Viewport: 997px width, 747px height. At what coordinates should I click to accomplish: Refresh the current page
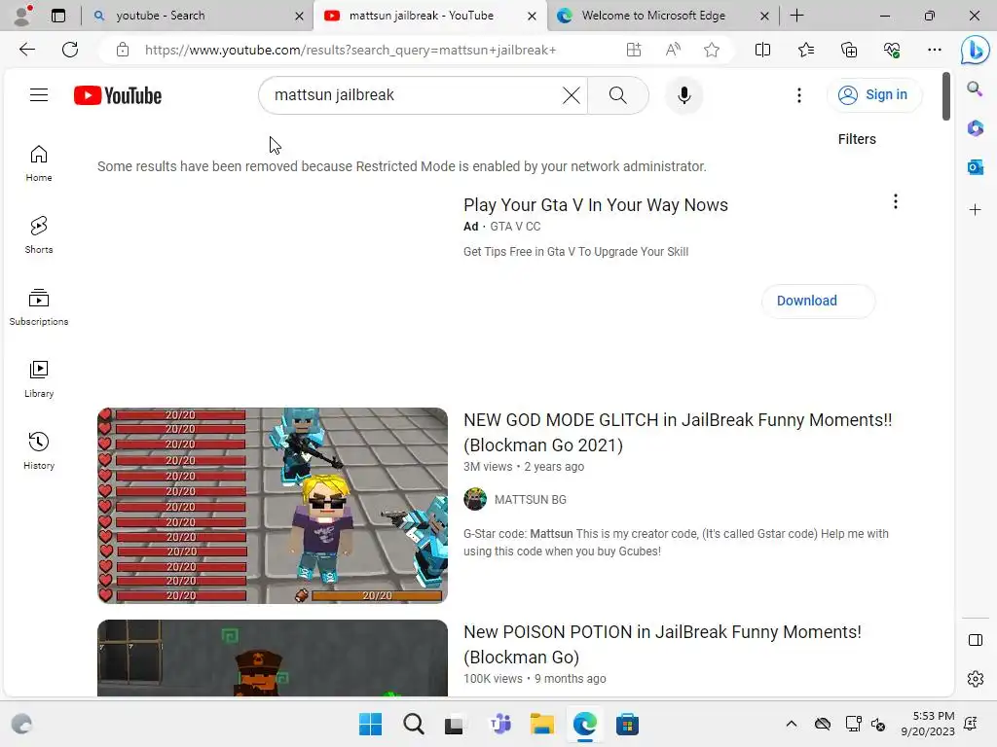[70, 50]
